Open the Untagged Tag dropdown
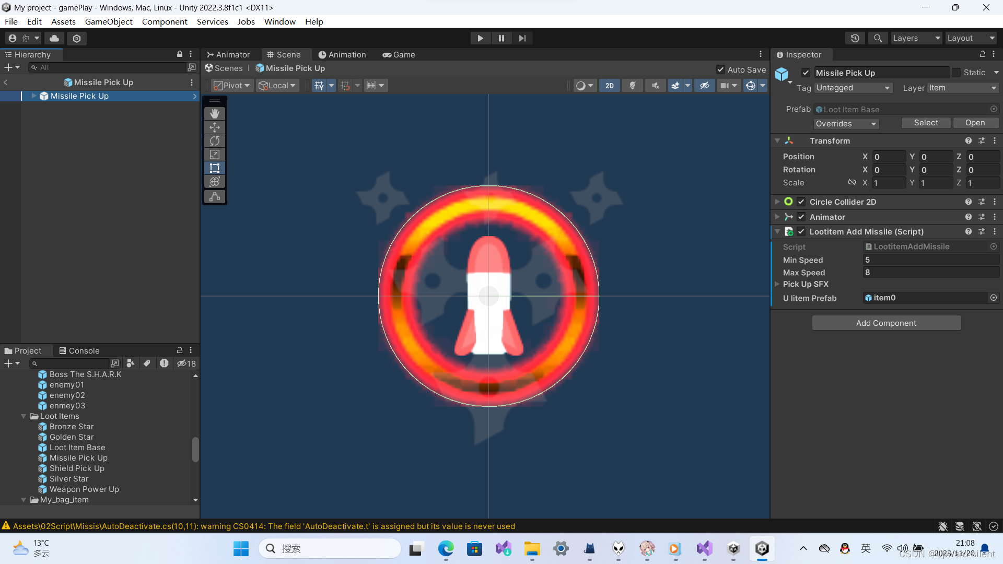Viewport: 1003px width, 564px height. [853, 88]
